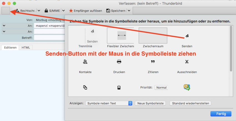Open the Priorität Normal dropdown
Image resolution: width=236 pixels, height=121 pixels.
point(161,88)
